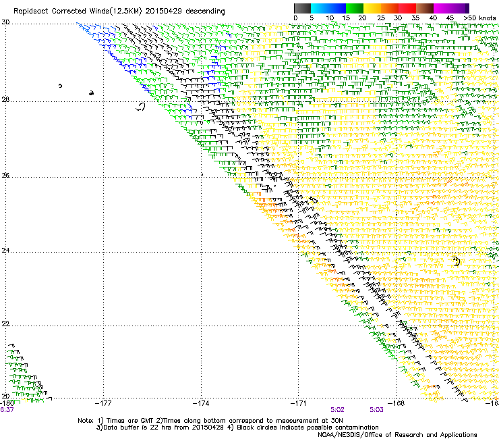Image resolution: width=499 pixels, height=439 pixels.
Task: Click the circled island marker near 24N -166
Action: point(457,261)
